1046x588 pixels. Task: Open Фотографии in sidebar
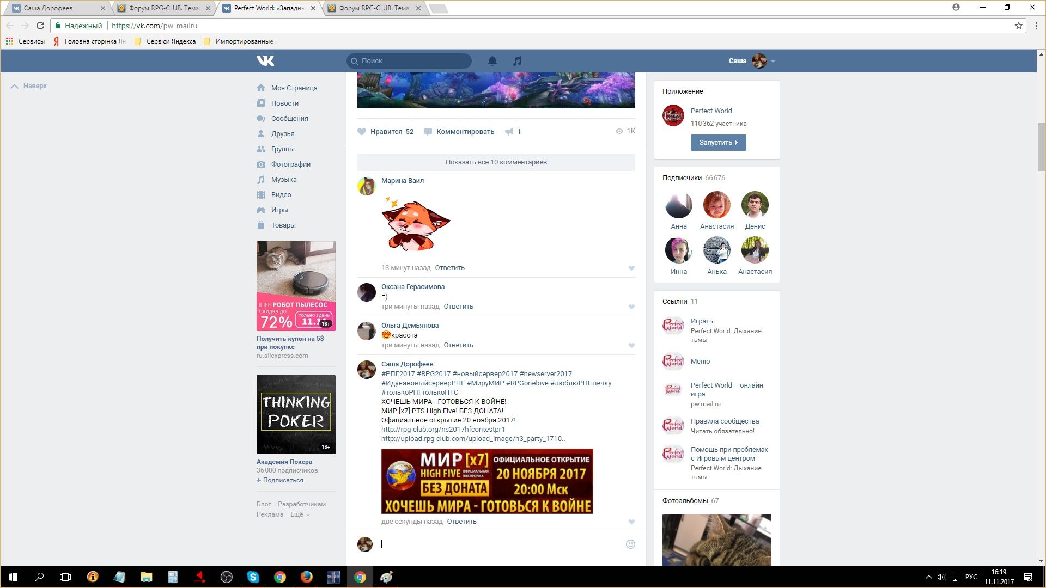[x=291, y=164]
